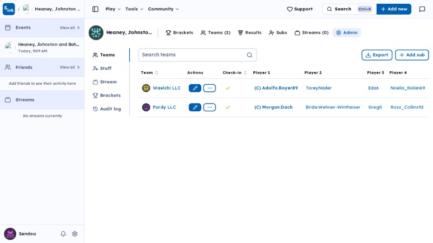Open Heaney, Johnston and Bah… event
Screen dimensions: 433x243
tap(42, 48)
